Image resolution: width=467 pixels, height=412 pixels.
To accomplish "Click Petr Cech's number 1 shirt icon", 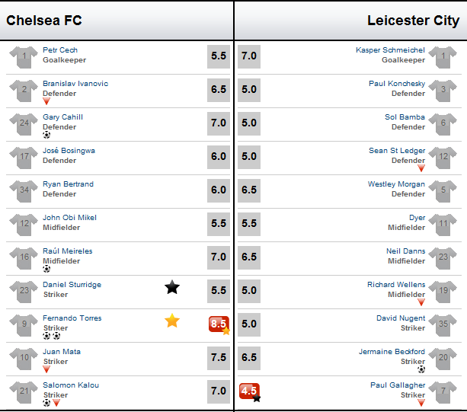I will (x=24, y=57).
